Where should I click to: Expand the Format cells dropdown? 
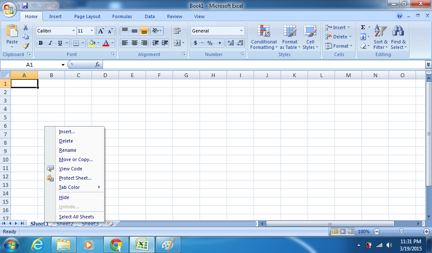click(351, 46)
